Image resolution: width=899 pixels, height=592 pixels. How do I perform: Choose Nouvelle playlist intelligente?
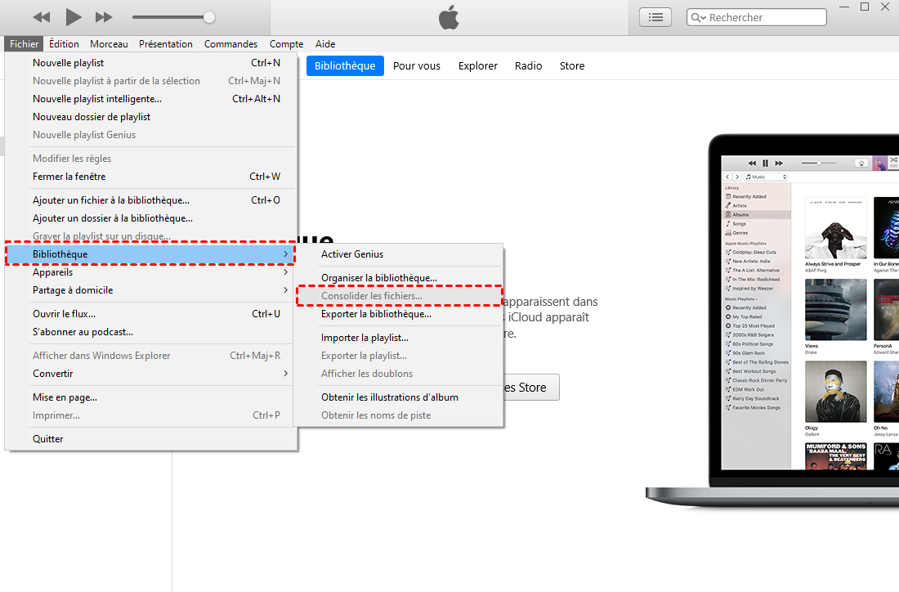pos(97,99)
